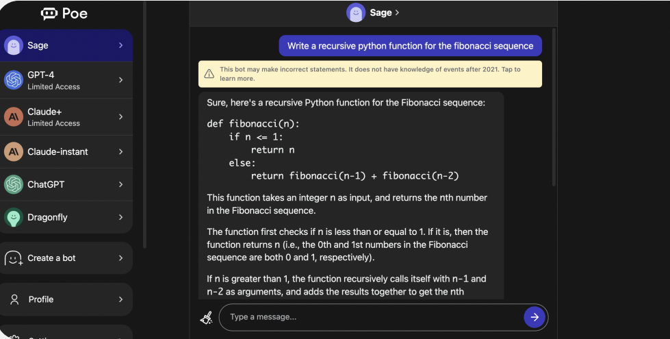Click the ChatGPT avatar icon
Screen dimensions: 670x339
click(14, 184)
